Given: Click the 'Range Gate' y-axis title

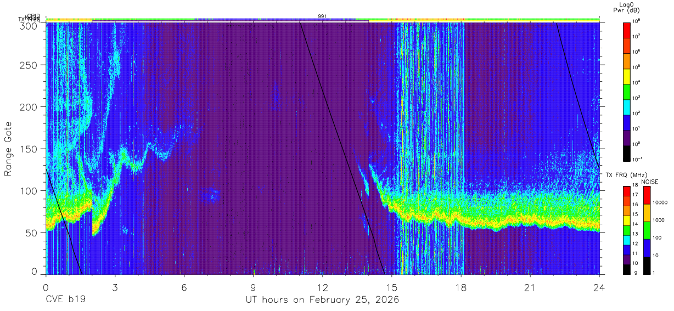Looking at the screenshot, I should click(x=8, y=149).
